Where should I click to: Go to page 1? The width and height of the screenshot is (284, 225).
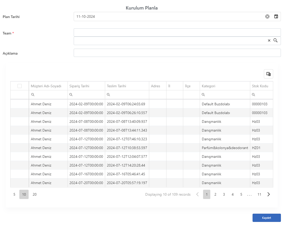click(207, 194)
